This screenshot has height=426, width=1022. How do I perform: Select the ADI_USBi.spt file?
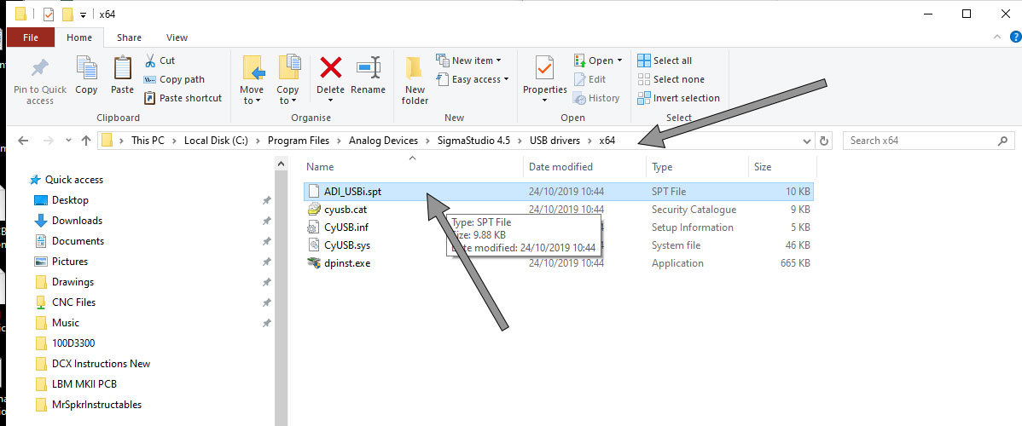pyautogui.click(x=559, y=192)
